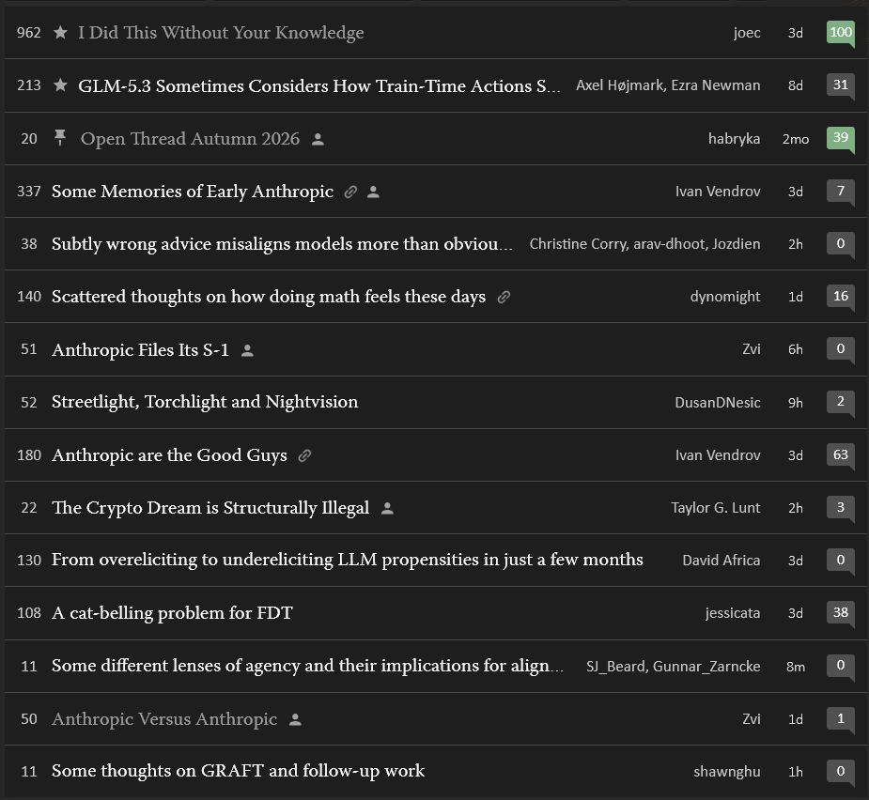Visit author Axel Højmark's profile

[x=620, y=85]
